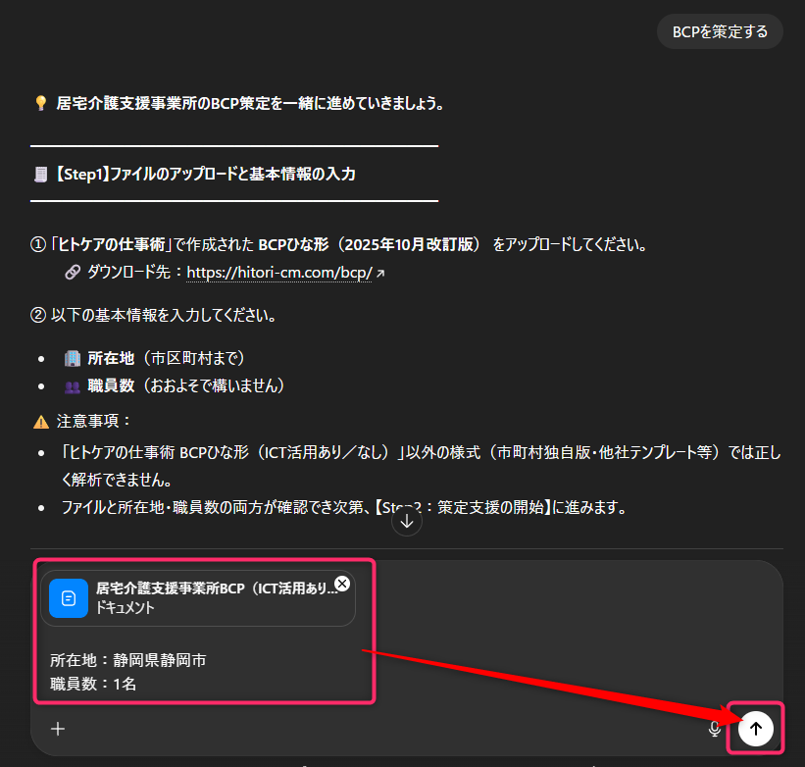Click the people emoji beside 職員数
The height and width of the screenshot is (767, 805).
[73, 386]
